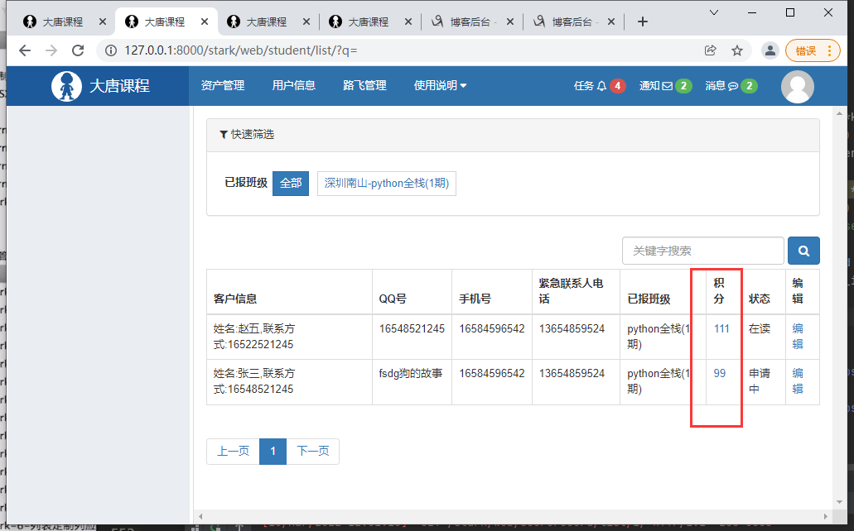
Task: Open the tab search chevron in the title bar
Action: 714,12
